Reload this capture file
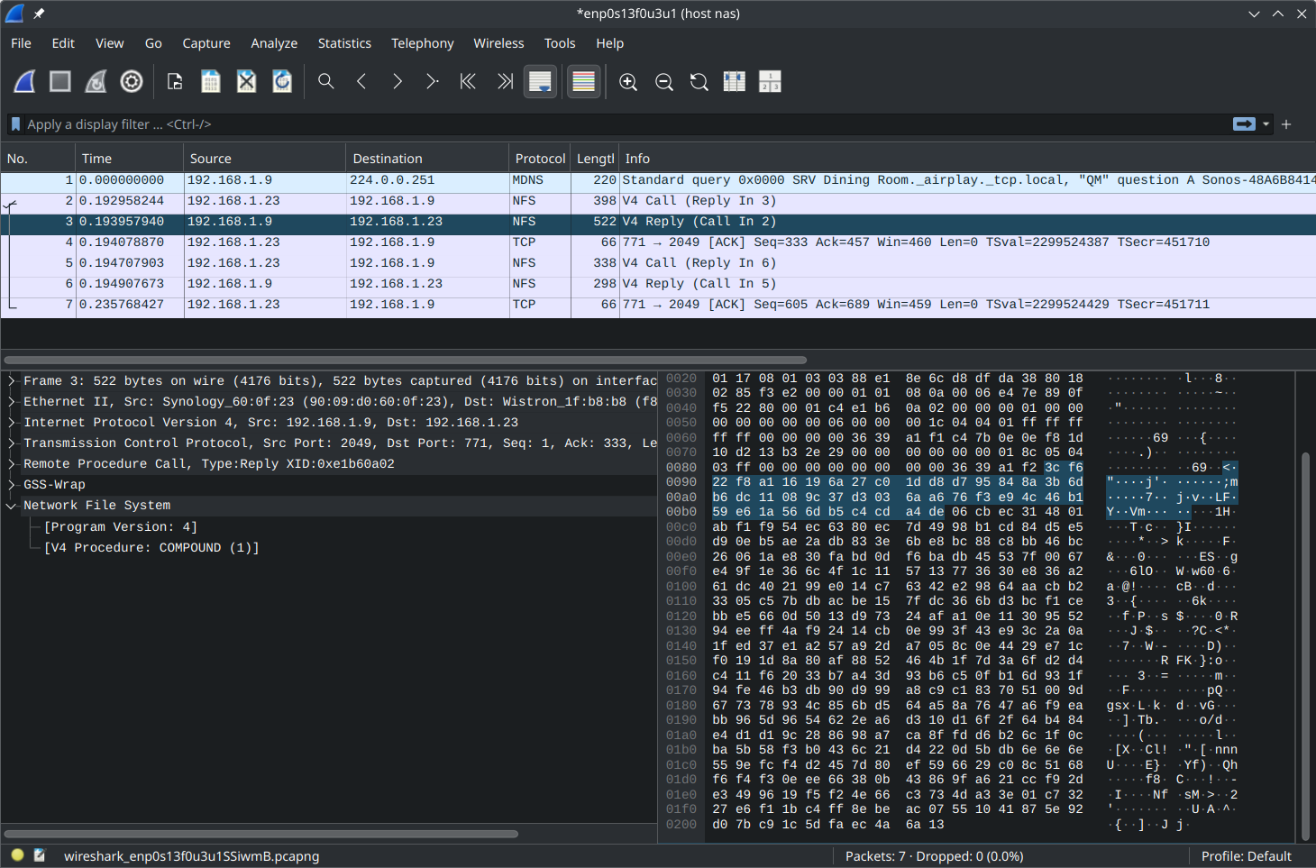The image size is (1316, 868). click(x=282, y=81)
